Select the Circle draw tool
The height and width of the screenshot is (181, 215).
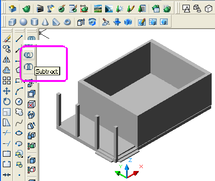point(19,101)
